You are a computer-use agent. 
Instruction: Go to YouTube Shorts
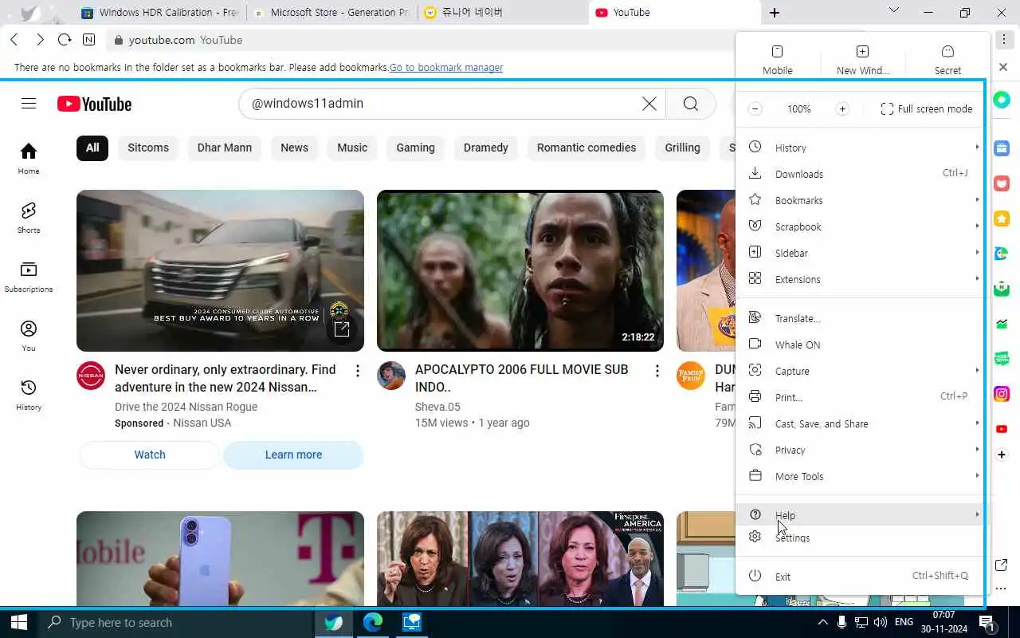(29, 217)
